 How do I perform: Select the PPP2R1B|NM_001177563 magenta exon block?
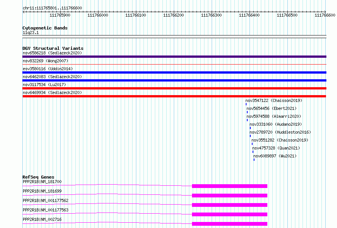(x=229, y=214)
